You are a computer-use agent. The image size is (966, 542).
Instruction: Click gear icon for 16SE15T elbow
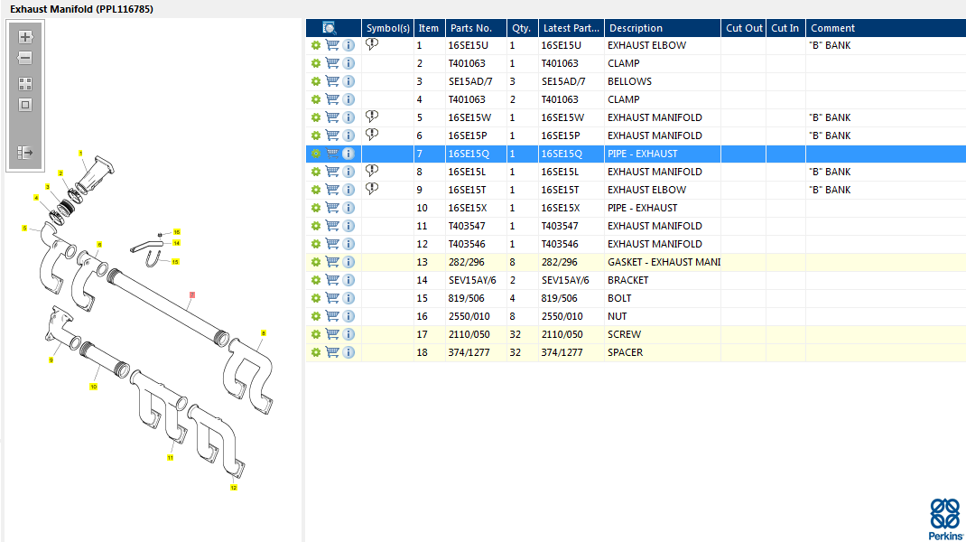316,190
